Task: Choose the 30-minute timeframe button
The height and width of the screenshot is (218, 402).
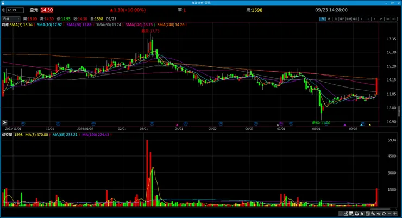Action: click(388, 19)
